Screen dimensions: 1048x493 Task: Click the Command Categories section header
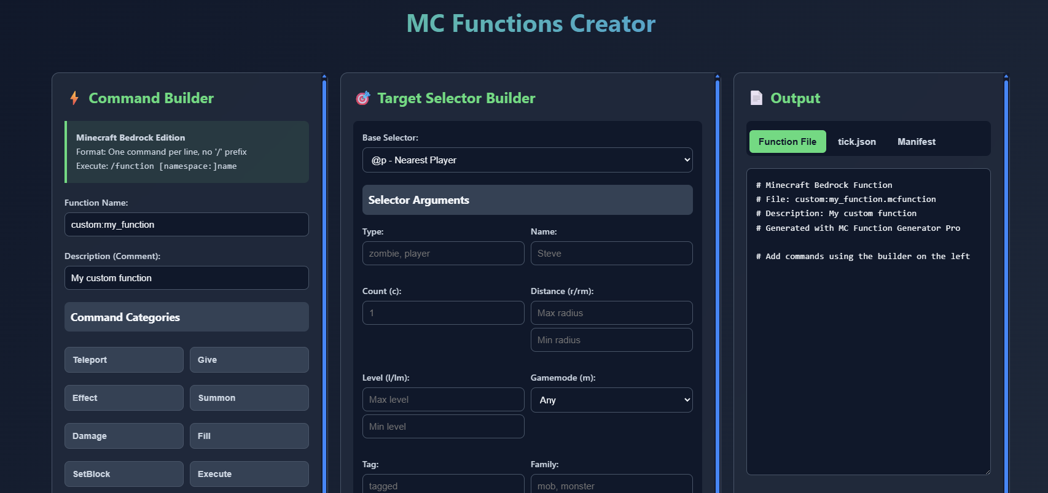tap(187, 317)
